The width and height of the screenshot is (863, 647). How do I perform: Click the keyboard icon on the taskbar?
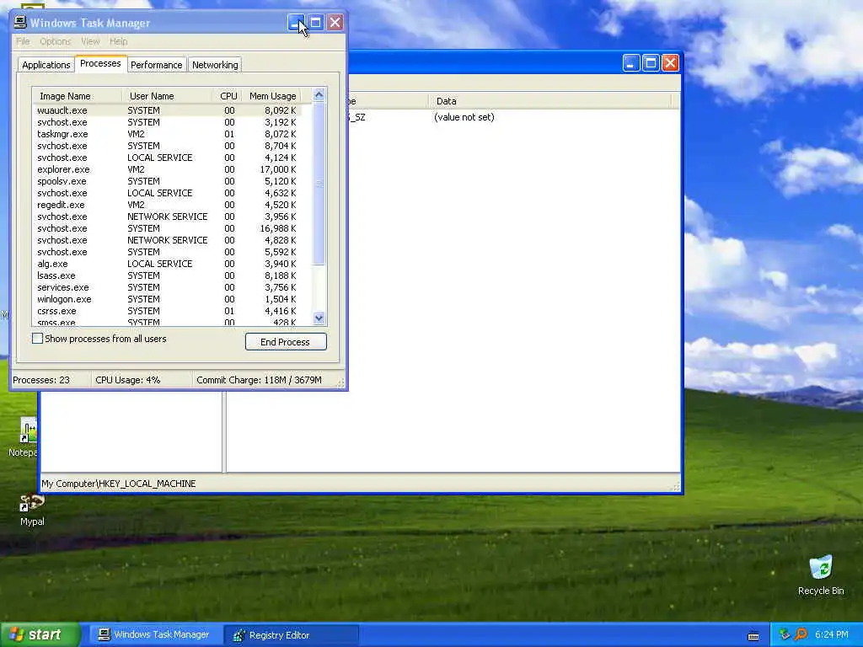753,636
